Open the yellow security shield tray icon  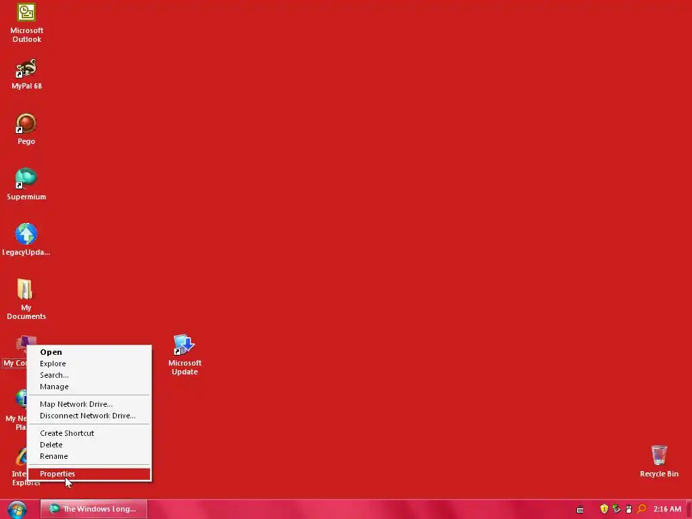[604, 509]
